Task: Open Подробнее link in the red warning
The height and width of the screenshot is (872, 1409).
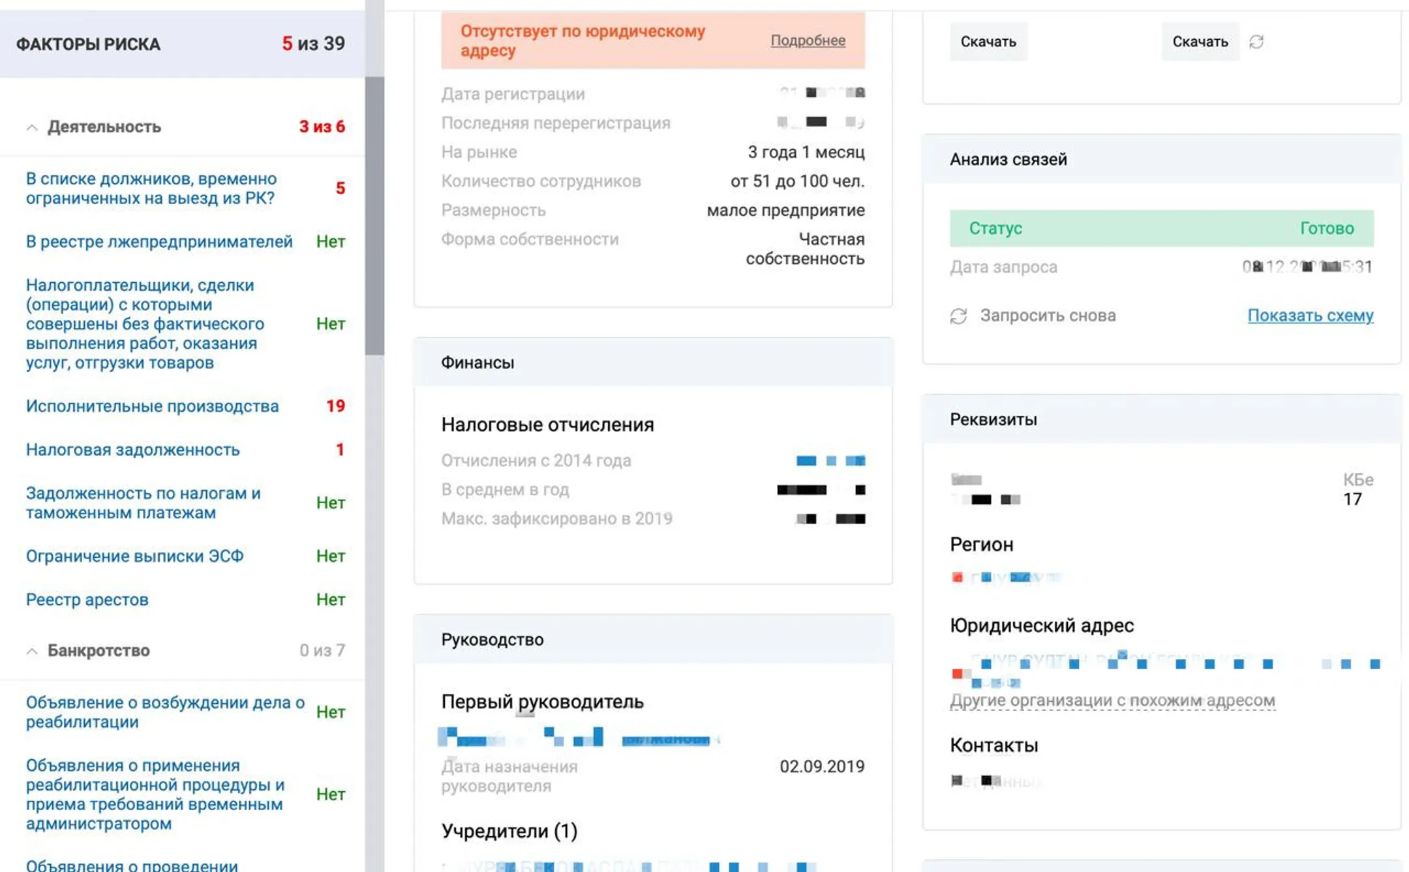Action: click(808, 40)
